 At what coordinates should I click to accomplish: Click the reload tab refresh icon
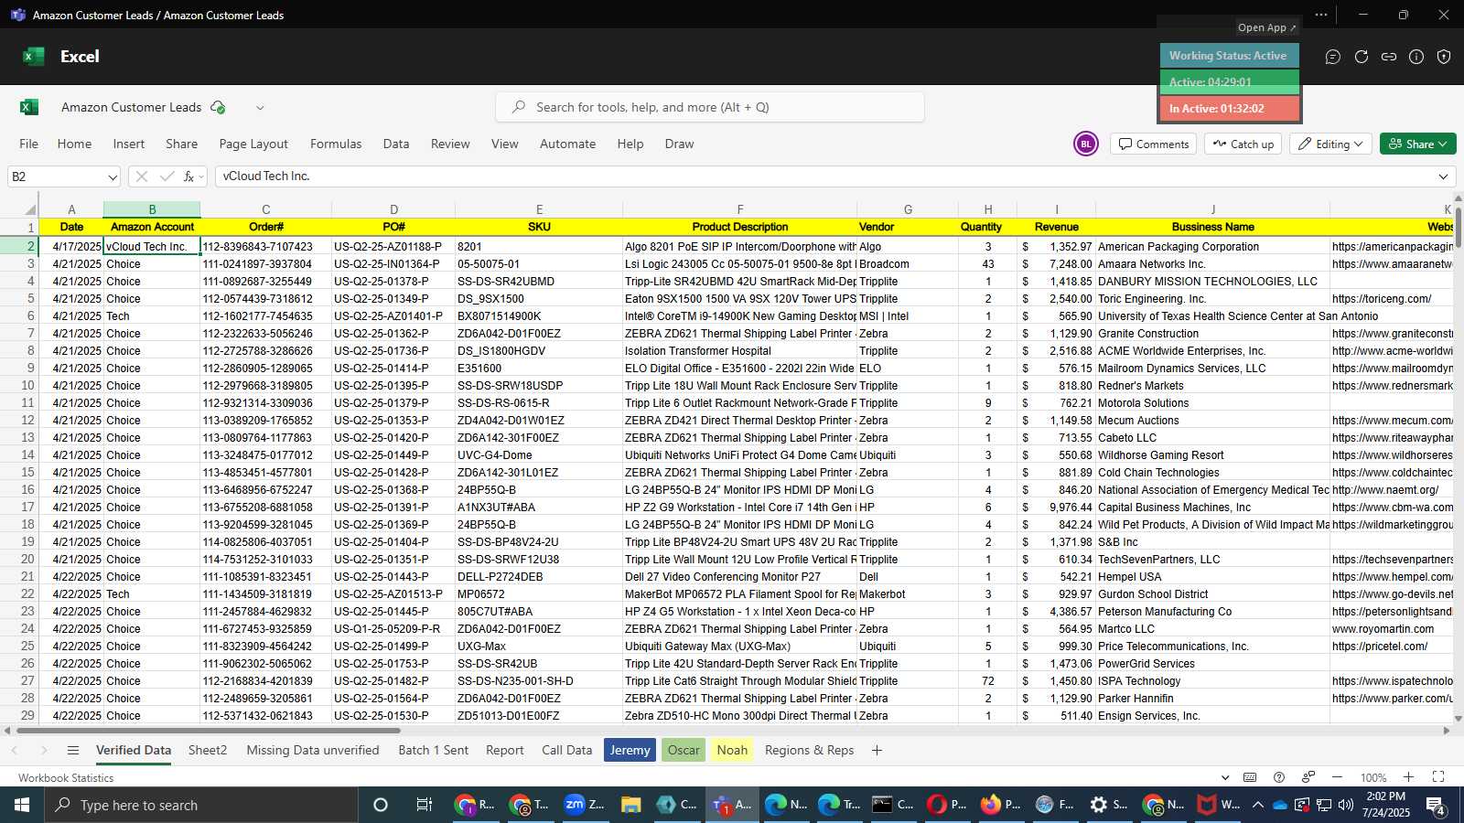click(x=1362, y=57)
